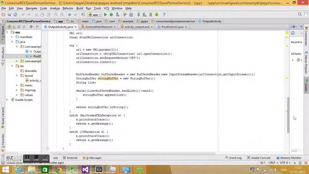The width and height of the screenshot is (309, 174).
Task: Click the Replace icon in toolbar
Action: (62, 14)
